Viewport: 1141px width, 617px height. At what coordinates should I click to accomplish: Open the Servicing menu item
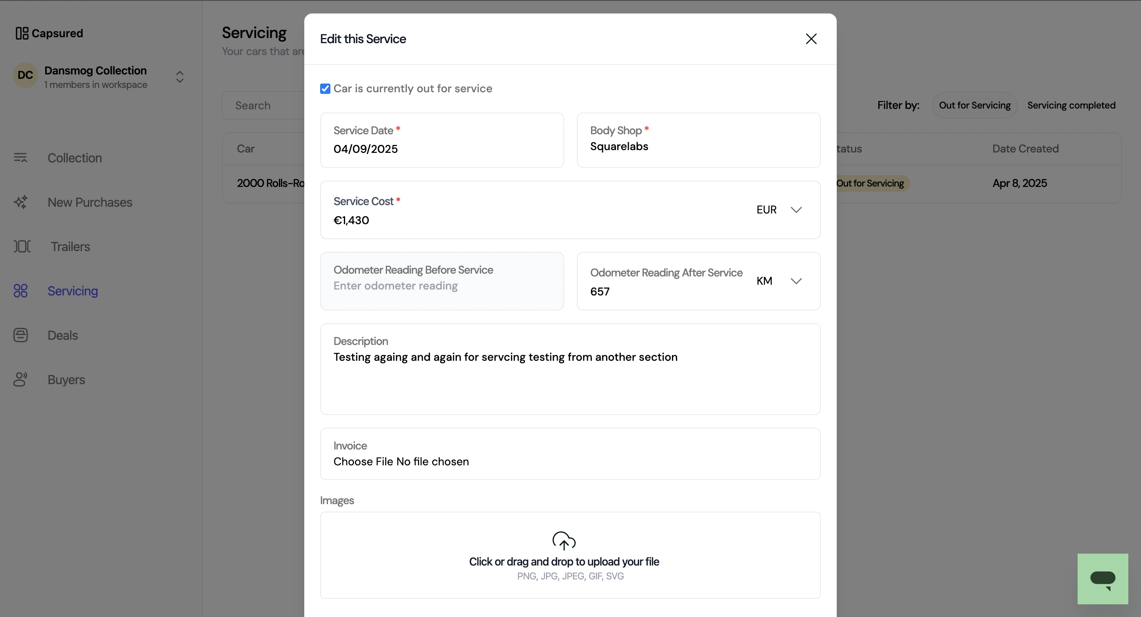[73, 291]
